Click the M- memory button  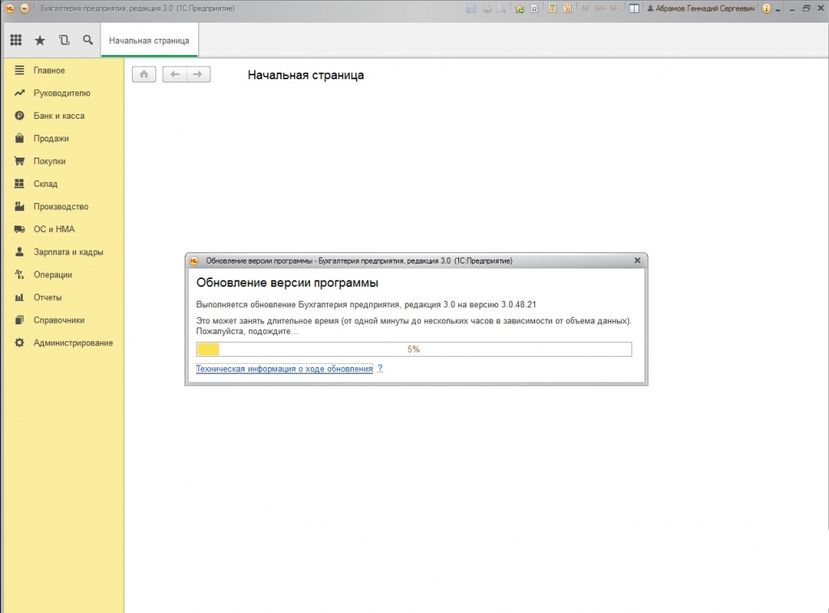pos(615,8)
